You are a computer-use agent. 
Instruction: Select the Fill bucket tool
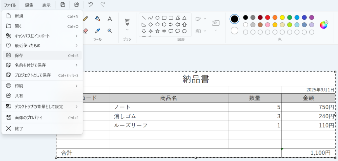[x=98, y=19]
